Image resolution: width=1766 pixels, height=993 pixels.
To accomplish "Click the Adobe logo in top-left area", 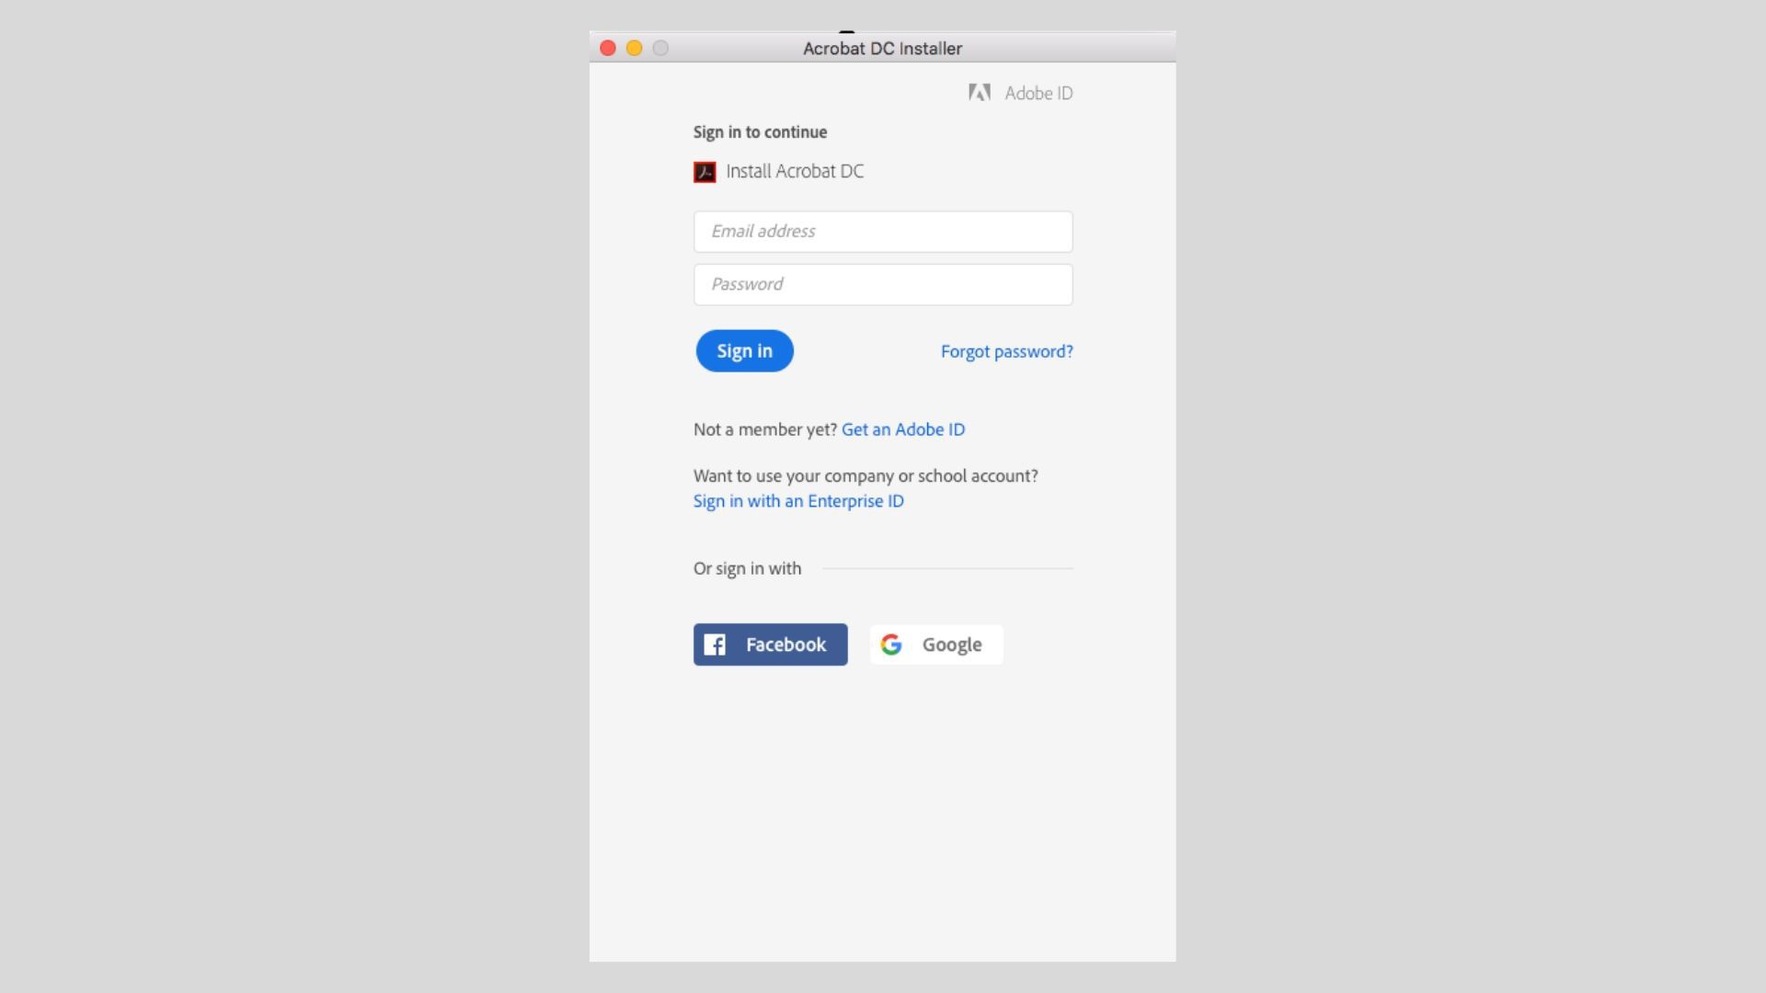I will [x=978, y=94].
